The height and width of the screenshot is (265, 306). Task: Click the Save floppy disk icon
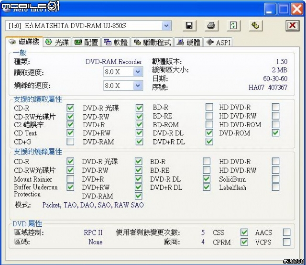(x=189, y=25)
